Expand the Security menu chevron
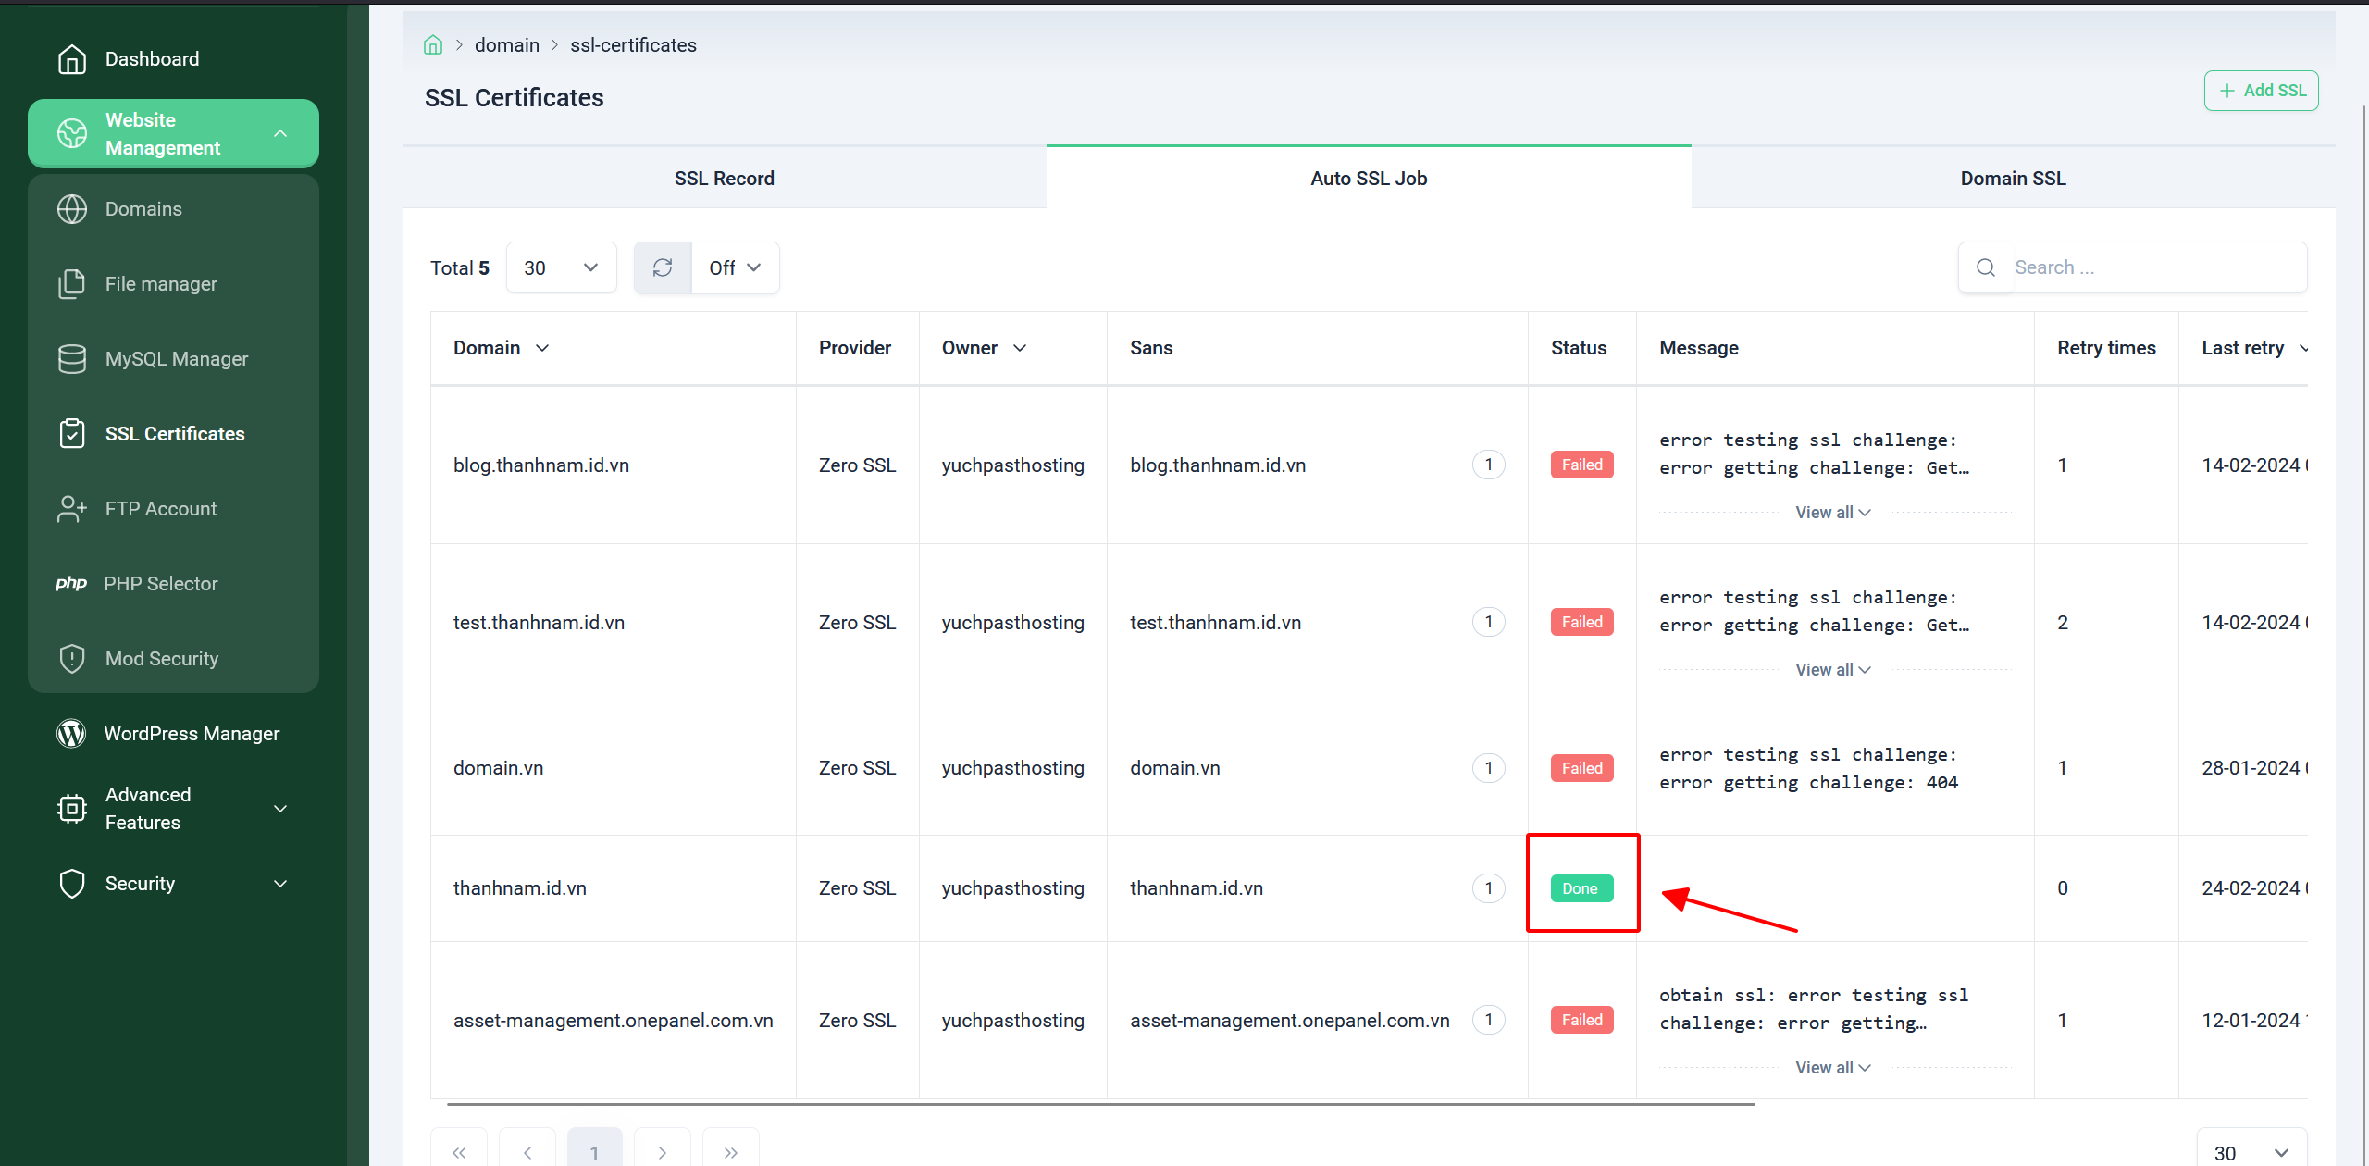The height and width of the screenshot is (1166, 2369). (x=280, y=884)
